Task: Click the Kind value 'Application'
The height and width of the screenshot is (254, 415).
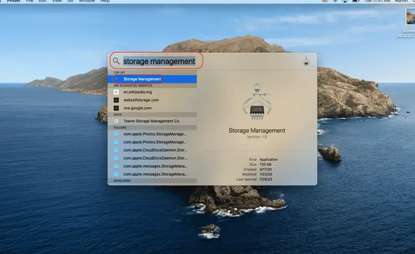Action: point(269,159)
